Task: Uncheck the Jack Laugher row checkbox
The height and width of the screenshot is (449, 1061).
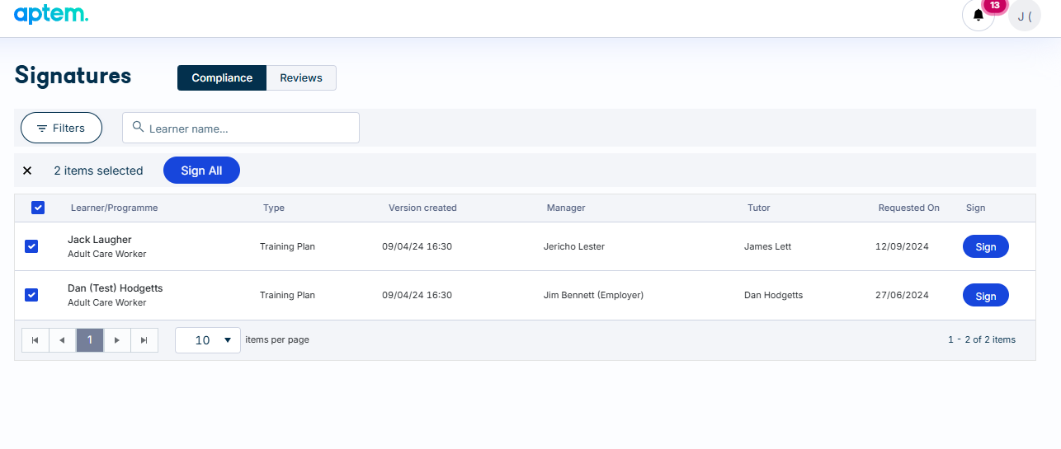Action: coord(31,246)
